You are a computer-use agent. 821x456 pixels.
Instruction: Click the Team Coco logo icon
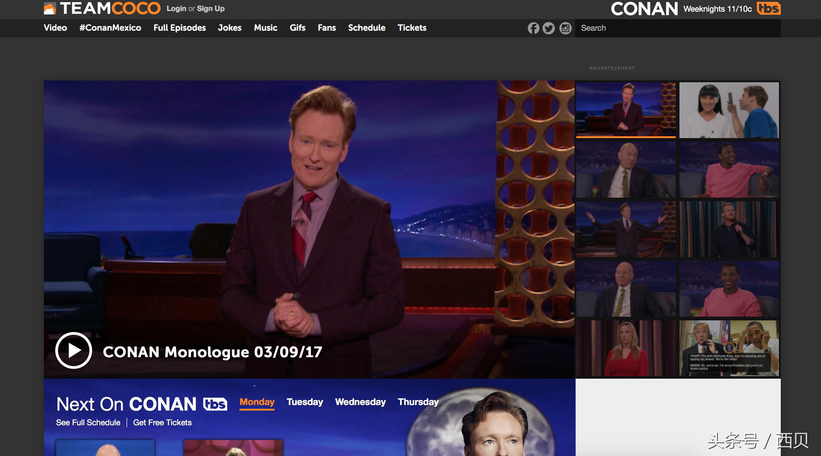click(x=50, y=9)
